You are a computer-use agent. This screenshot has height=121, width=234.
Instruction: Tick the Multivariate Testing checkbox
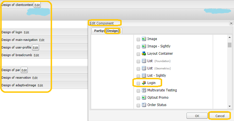(138, 91)
